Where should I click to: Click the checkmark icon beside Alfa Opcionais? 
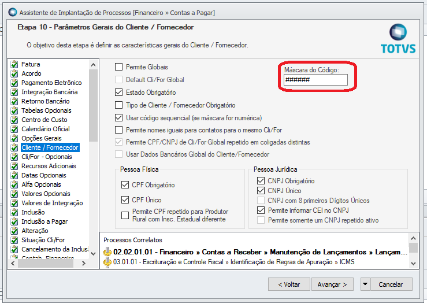tap(14, 184)
